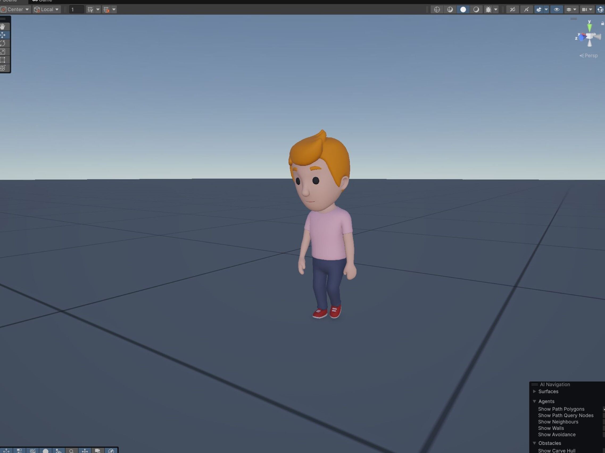605x453 pixels.
Task: Click 'Show Carve Hull' option
Action: click(557, 451)
